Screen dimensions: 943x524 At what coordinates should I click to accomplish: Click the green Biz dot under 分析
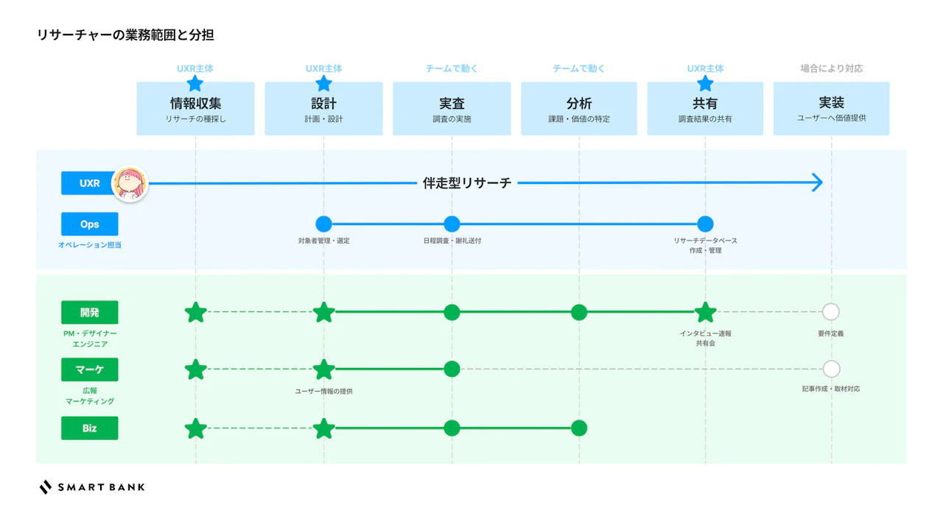point(579,428)
